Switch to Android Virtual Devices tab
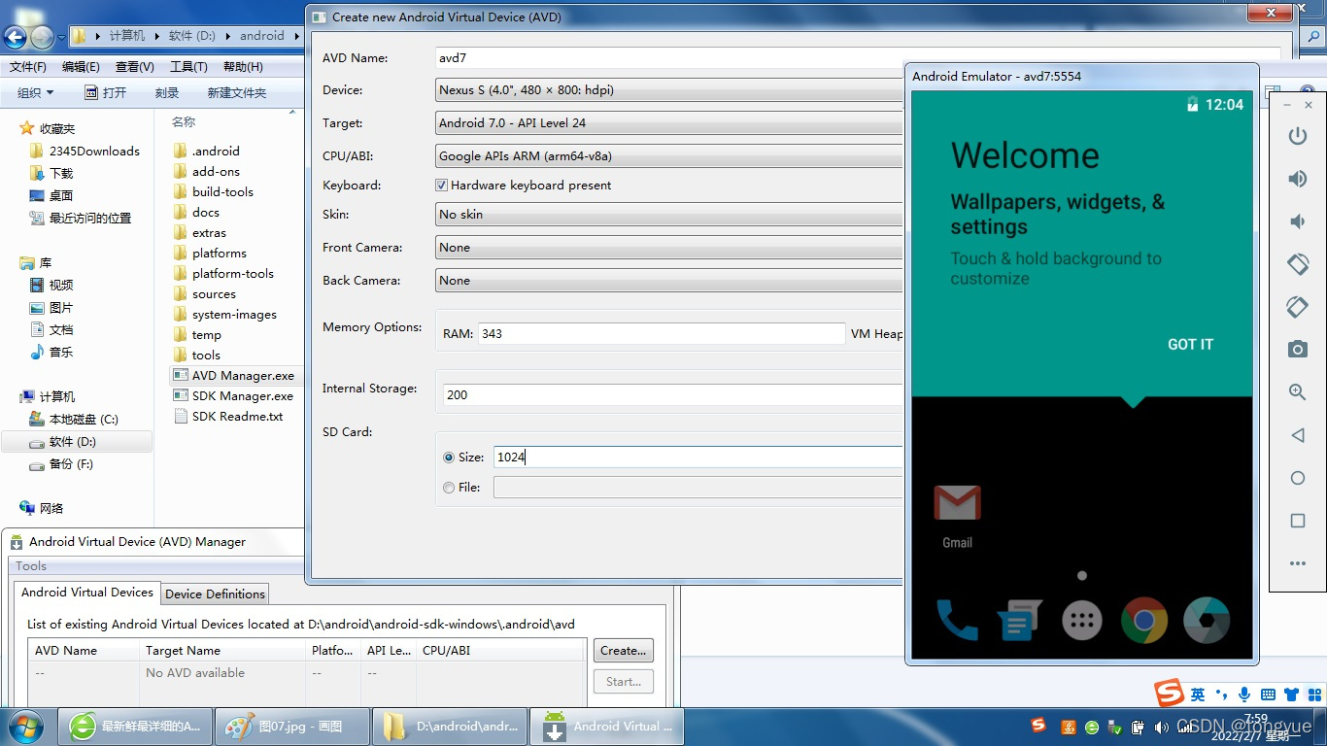Viewport: 1327px width, 746px height. pos(87,592)
